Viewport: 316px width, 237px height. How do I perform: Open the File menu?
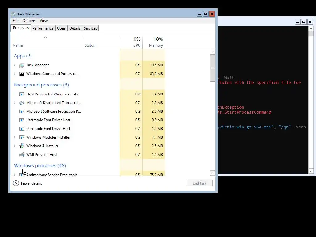point(15,21)
